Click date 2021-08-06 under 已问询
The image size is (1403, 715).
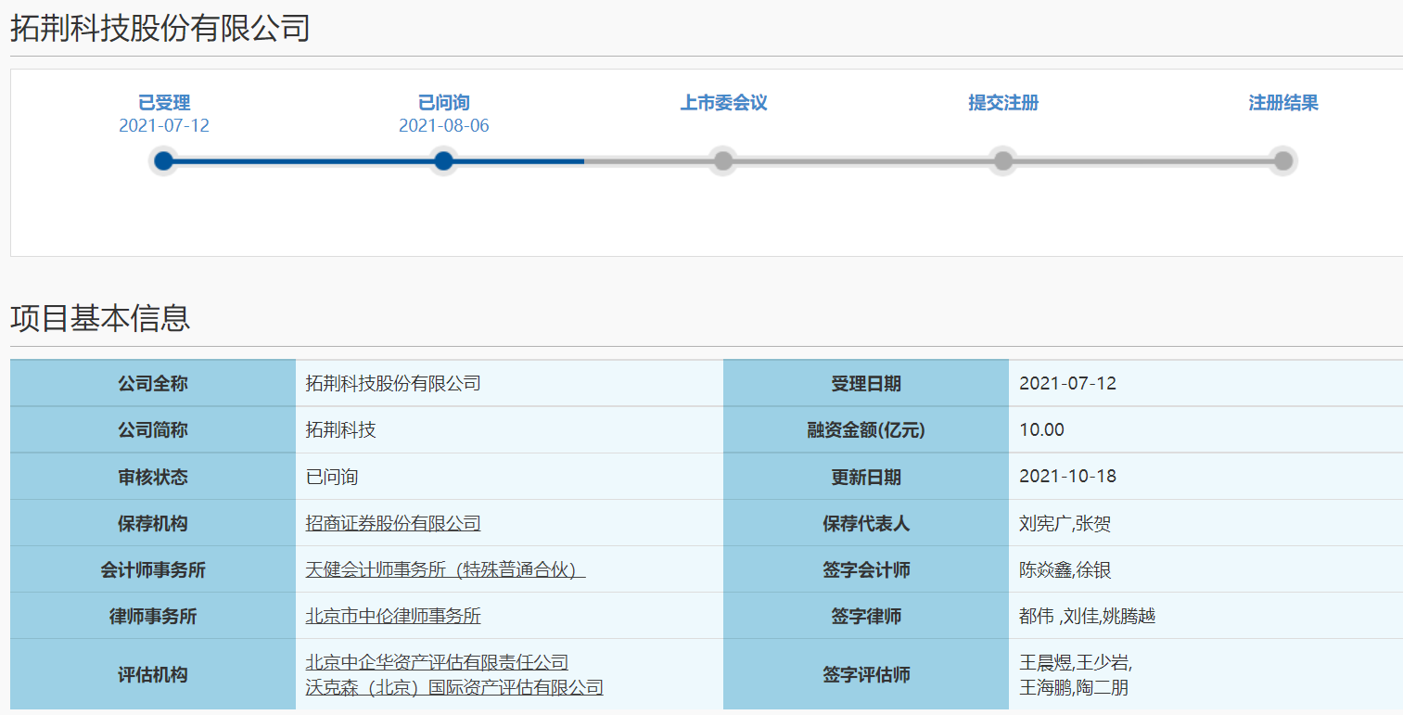(x=443, y=126)
